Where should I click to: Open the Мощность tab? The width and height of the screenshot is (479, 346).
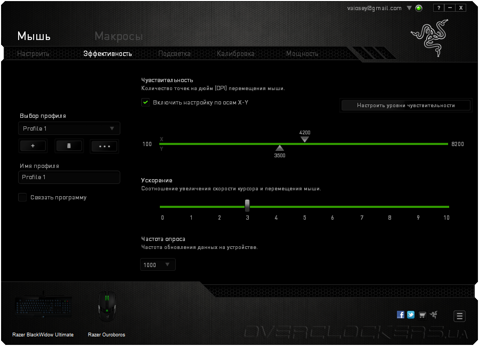(302, 54)
